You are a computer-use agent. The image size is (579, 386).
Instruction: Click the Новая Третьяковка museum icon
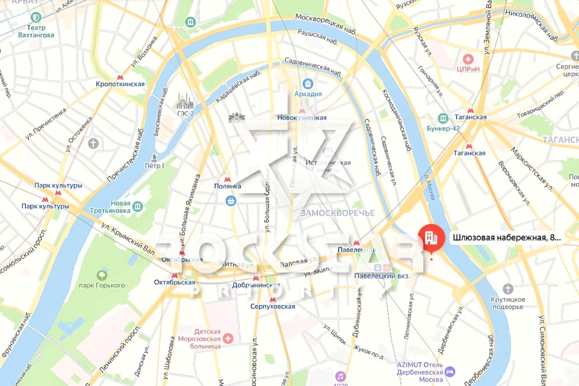(138, 207)
